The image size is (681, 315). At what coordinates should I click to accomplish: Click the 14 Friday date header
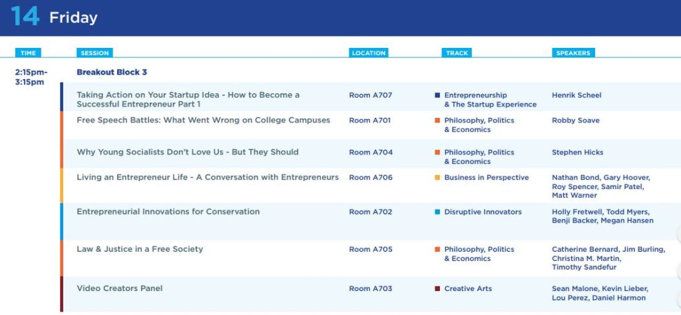54,17
